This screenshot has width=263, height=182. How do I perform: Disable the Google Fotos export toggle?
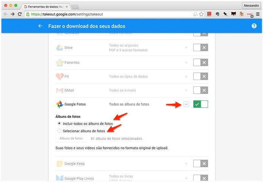coord(201,104)
